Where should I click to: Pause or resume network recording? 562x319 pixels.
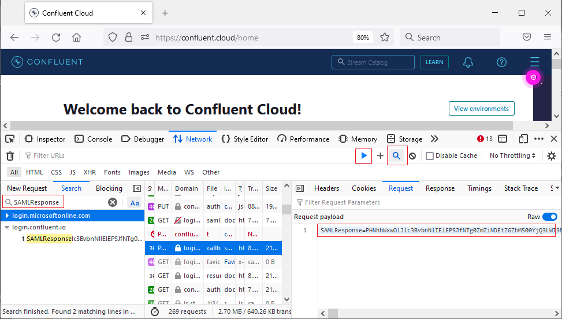click(x=363, y=155)
